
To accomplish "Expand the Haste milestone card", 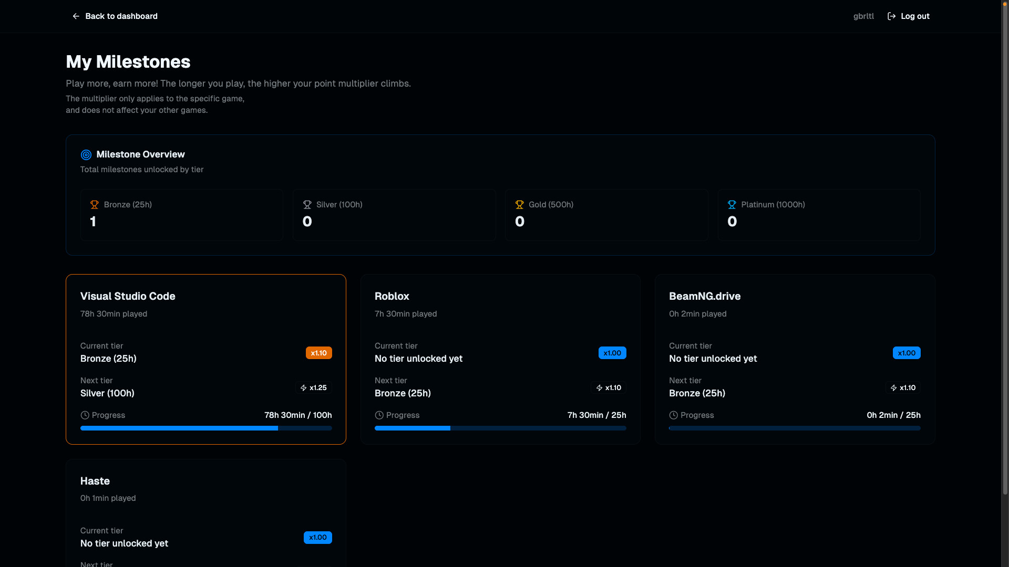I will [205, 504].
